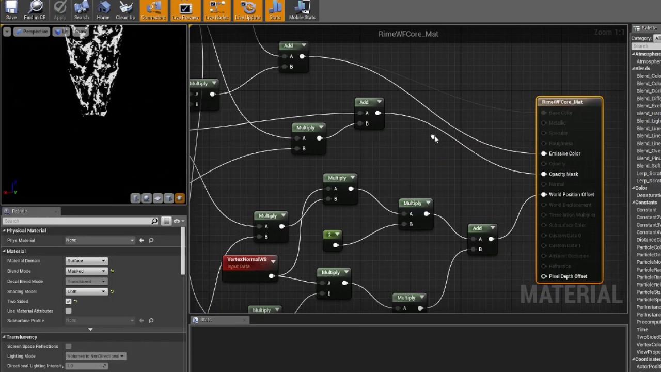Reset Blend Mode to default arrow
The height and width of the screenshot is (372, 661).
coord(112,271)
